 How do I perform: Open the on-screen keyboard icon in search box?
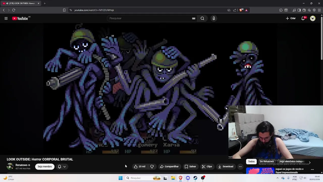pyautogui.click(x=194, y=18)
